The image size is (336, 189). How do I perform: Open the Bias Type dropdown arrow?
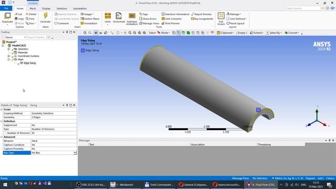[75, 153]
